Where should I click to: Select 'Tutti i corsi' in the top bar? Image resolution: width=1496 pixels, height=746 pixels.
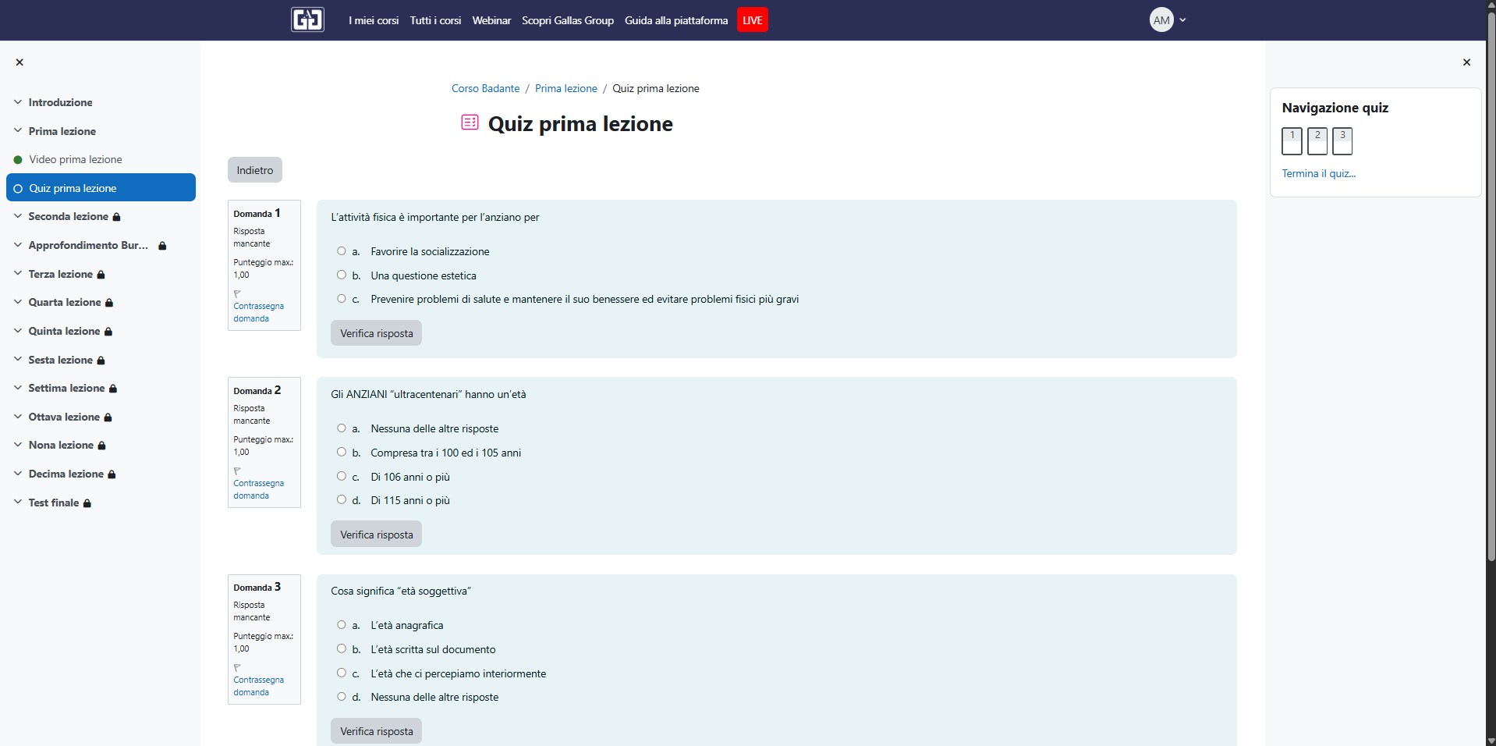[x=434, y=20]
